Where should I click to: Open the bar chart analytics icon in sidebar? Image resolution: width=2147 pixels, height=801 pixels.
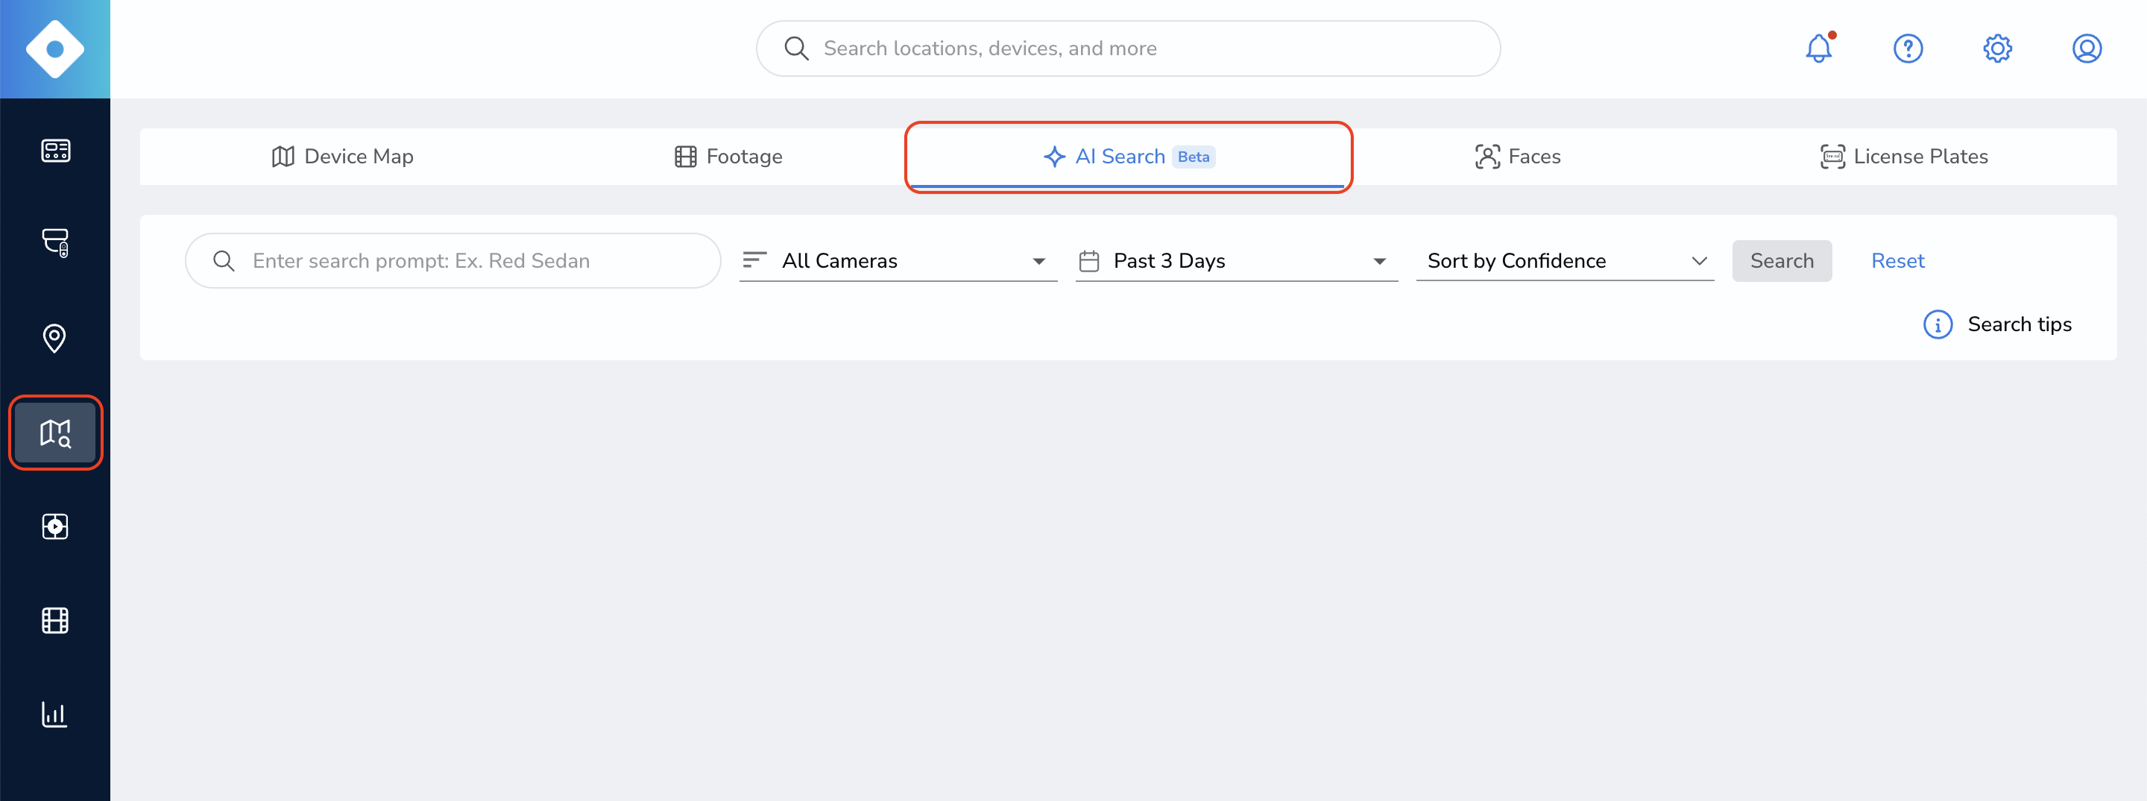click(x=55, y=714)
